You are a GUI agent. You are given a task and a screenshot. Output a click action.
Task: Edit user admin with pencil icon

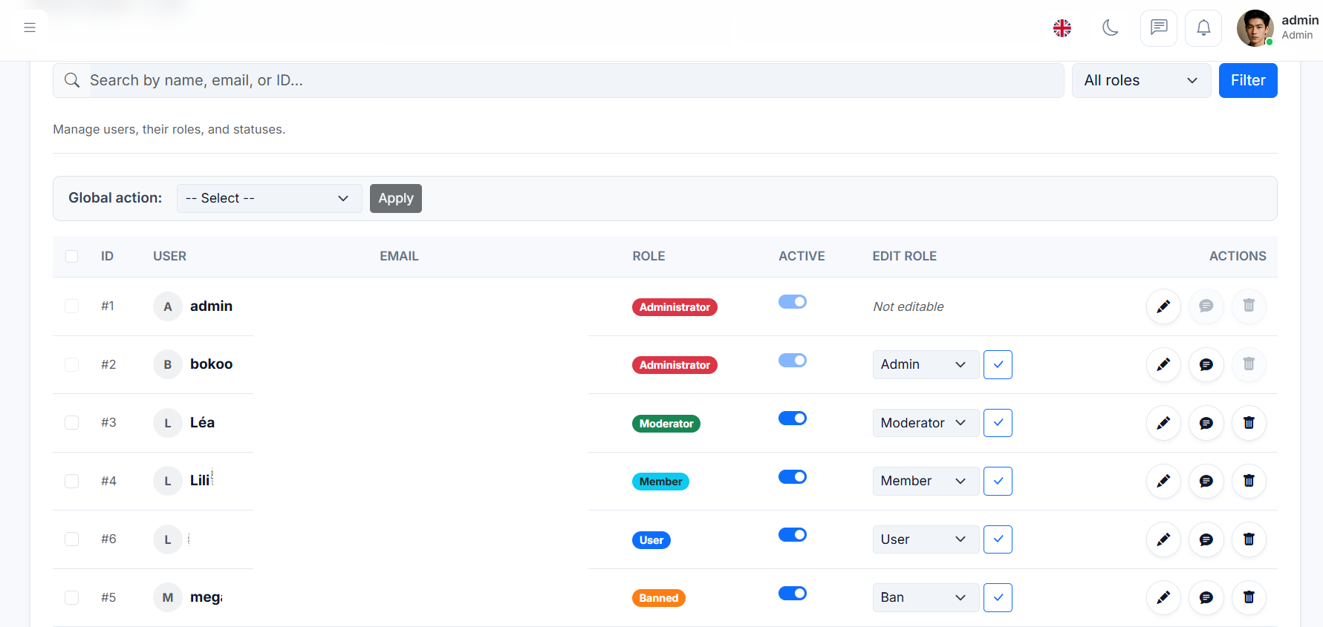1163,306
